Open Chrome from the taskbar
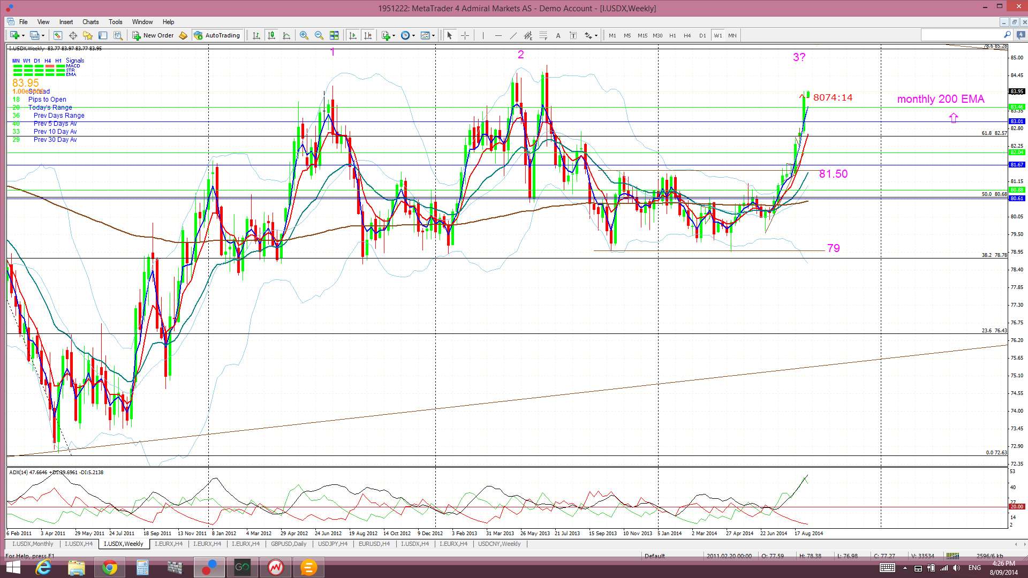This screenshot has width=1028, height=578. [110, 567]
